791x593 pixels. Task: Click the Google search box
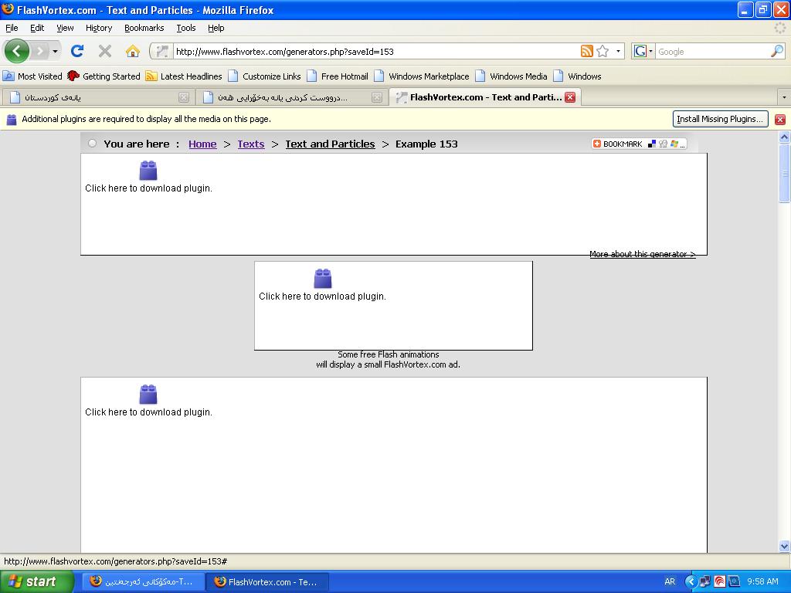tap(712, 52)
